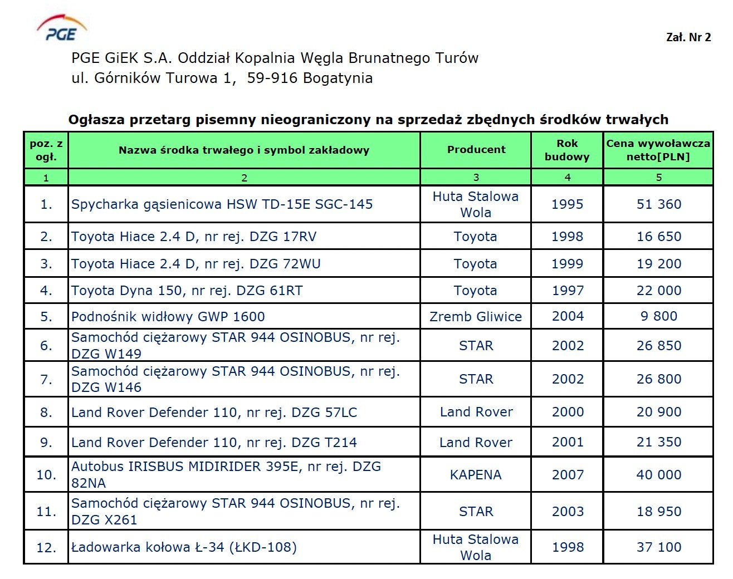Click the company address line with Bogatynia
Viewport: 733px width, 579px height.
coord(222,78)
